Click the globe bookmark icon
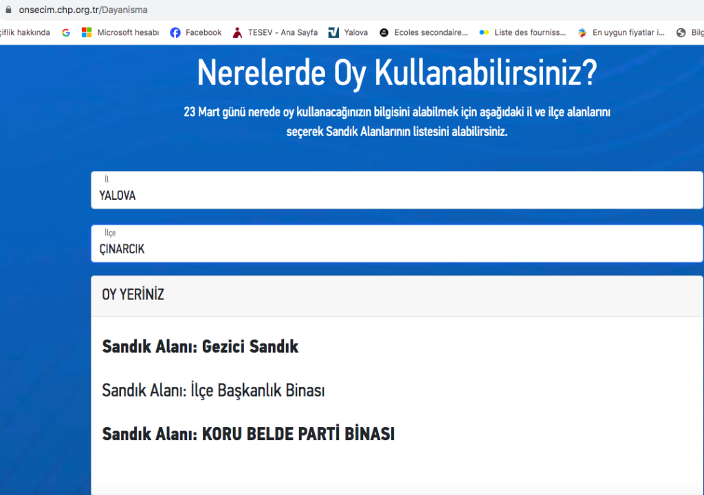 681,32
